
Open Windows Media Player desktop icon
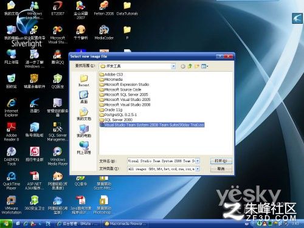point(58,156)
